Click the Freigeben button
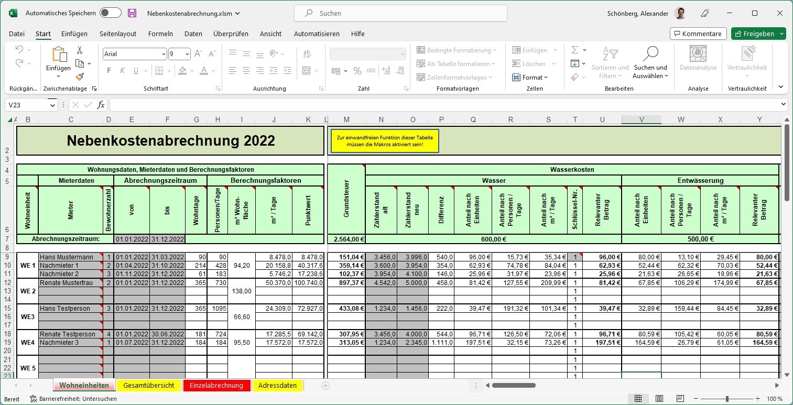Viewport: 793px width, 405px height. (758, 33)
